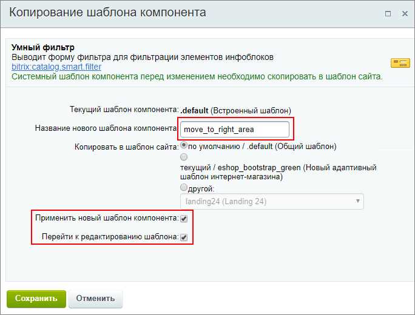Toggle 'Применить новый шаблон компонента' checkbox
Image resolution: width=415 pixels, height=315 pixels.
click(x=184, y=219)
